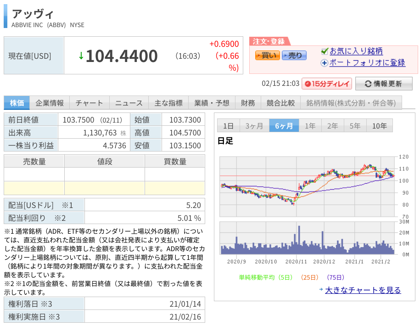Click the previous close value 103.7500
420x326 pixels.
tap(78, 120)
